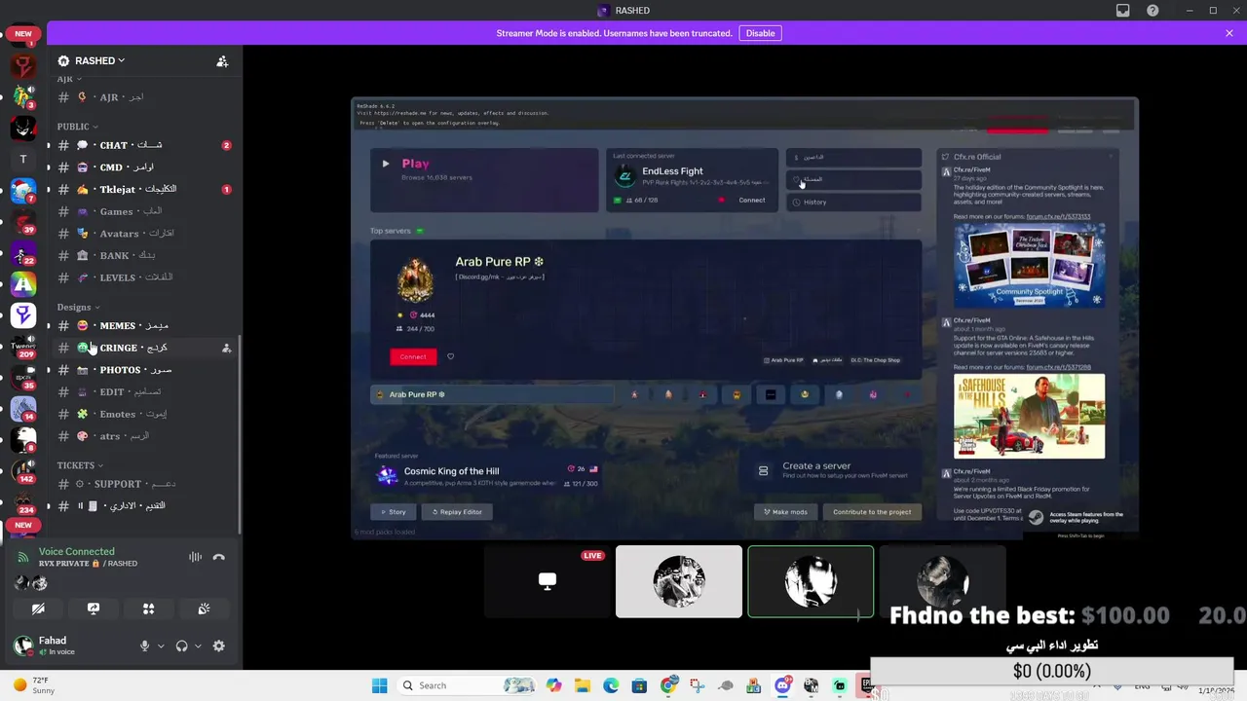Open the Tklejat channel
Viewport: 1247px width, 701px height.
[143, 189]
